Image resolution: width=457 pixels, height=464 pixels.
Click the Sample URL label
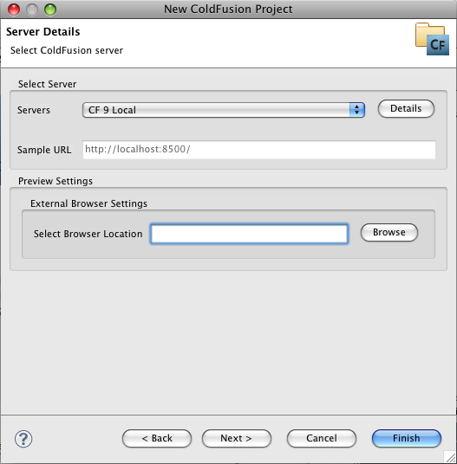(44, 150)
